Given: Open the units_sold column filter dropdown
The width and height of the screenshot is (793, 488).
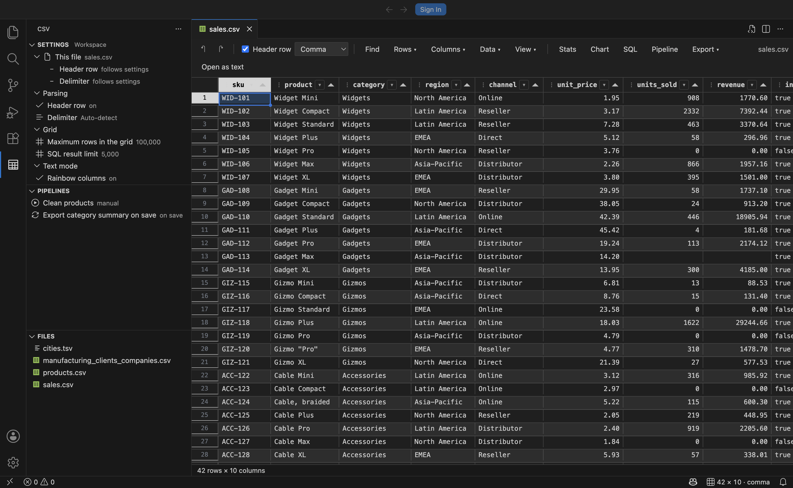Looking at the screenshot, I should [684, 85].
